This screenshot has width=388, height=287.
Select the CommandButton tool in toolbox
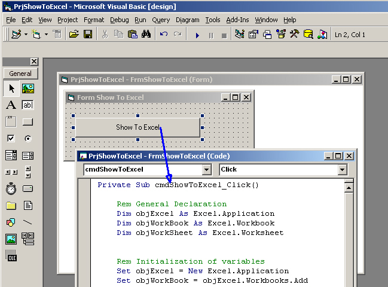28,122
